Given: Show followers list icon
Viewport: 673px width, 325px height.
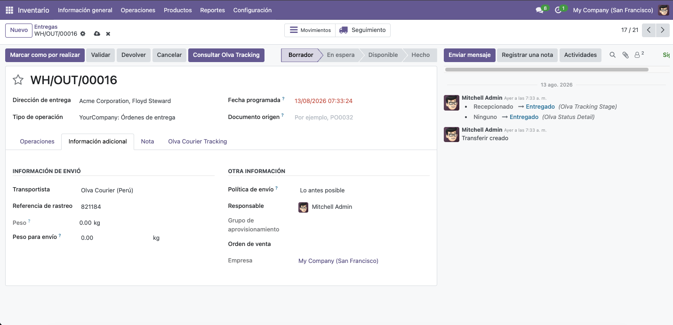Looking at the screenshot, I should (639, 55).
